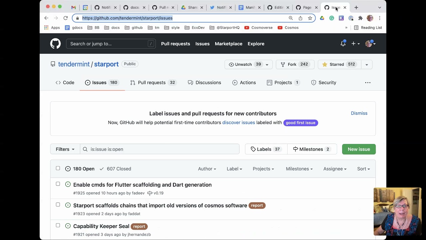The image size is (426, 240).
Task: Open the Extensions puzzle icon
Action: click(x=360, y=18)
